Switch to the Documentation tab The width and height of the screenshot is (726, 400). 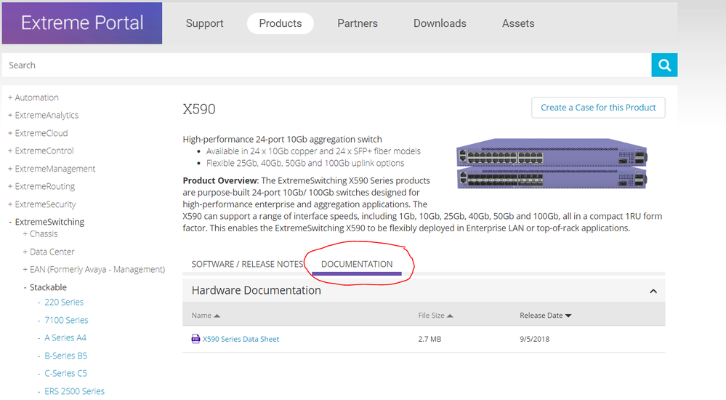[357, 264]
